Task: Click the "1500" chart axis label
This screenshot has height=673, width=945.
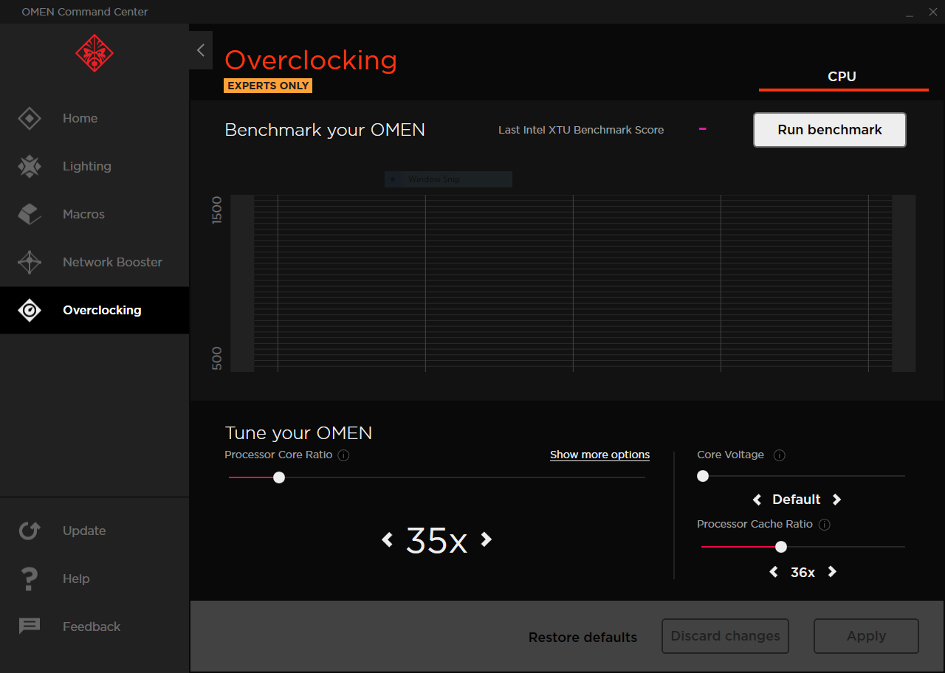Action: [x=217, y=211]
